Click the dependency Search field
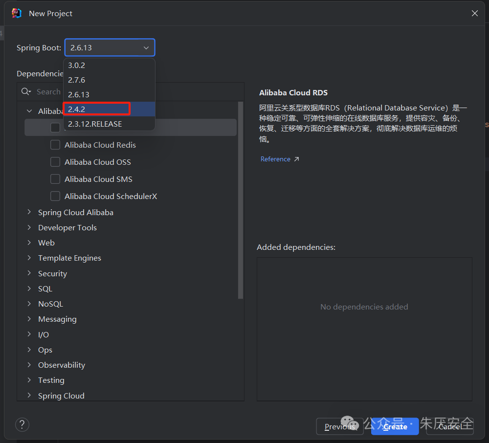Screen dimensions: 489x443 (131, 91)
